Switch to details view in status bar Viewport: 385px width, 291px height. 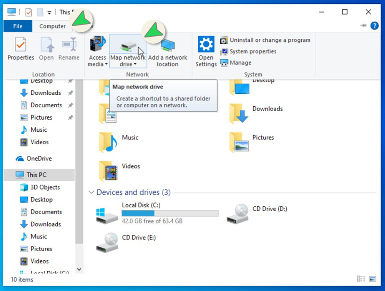pyautogui.click(x=361, y=279)
